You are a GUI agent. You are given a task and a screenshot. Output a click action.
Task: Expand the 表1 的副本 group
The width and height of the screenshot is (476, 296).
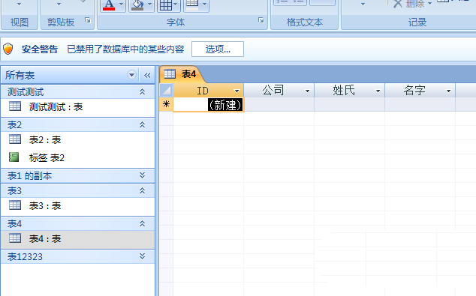tap(142, 175)
